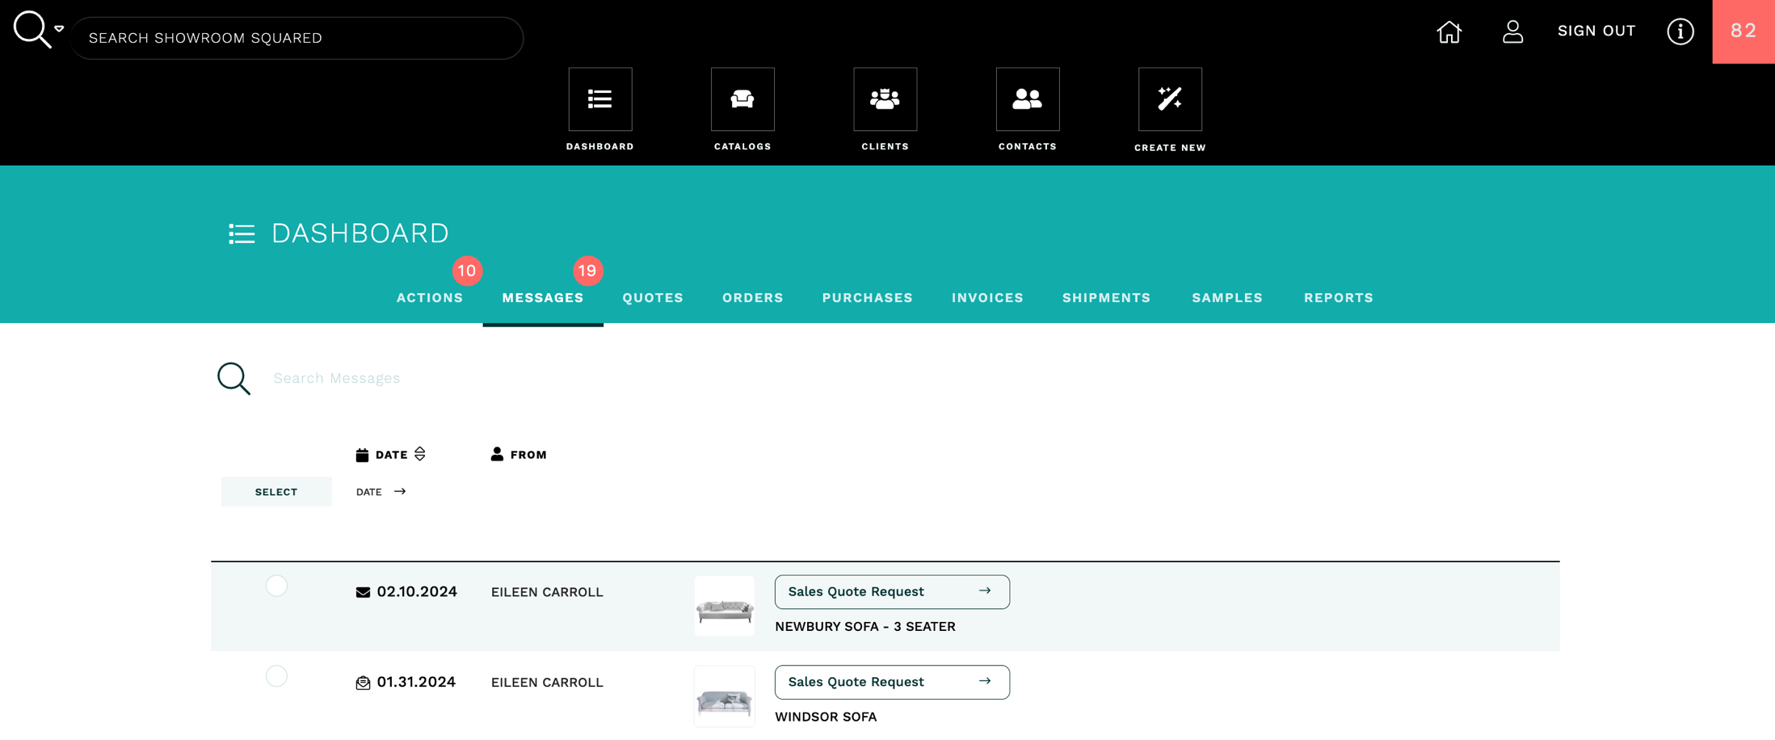This screenshot has height=740, width=1775.
Task: Click the Sign Out link
Action: tap(1596, 31)
